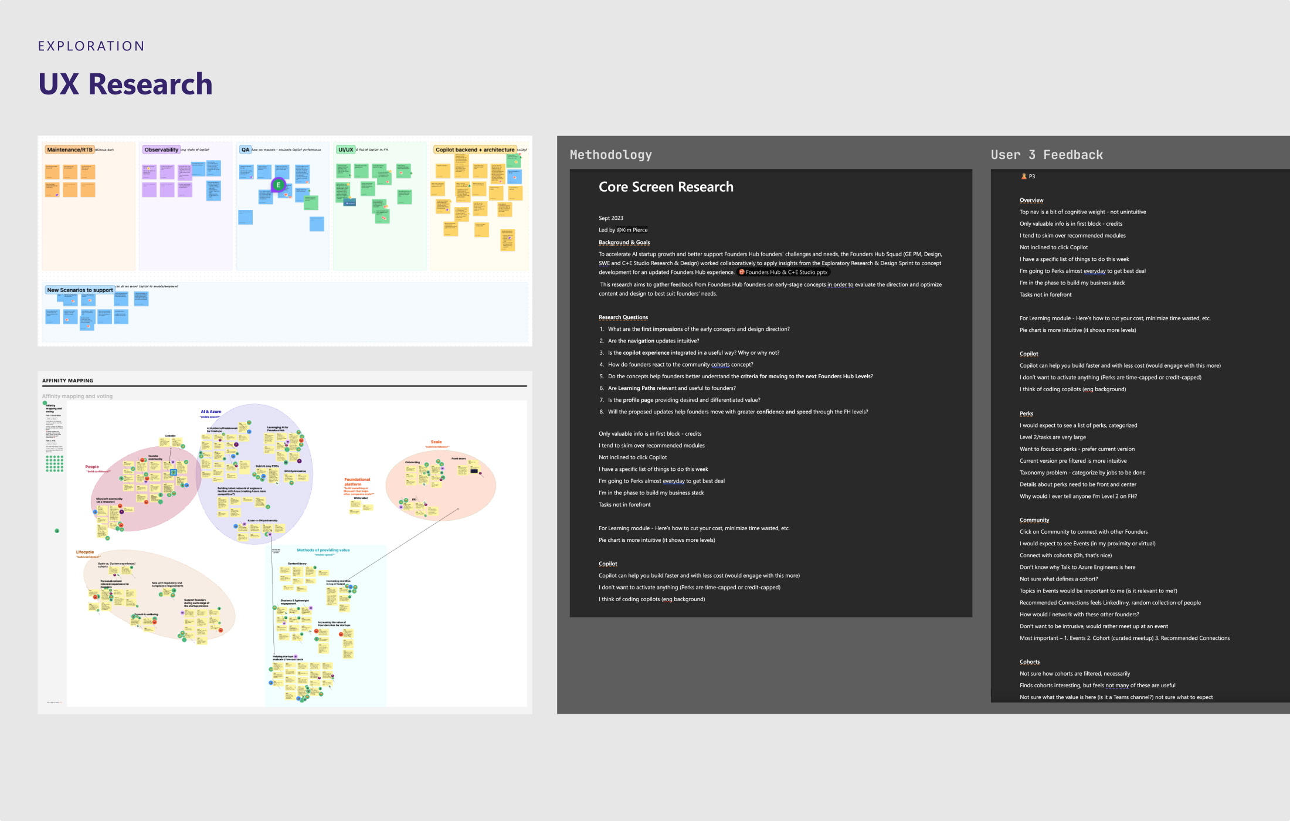Click the blue-highlighted sticky note in People cluster
The image size is (1290, 821).
173,472
